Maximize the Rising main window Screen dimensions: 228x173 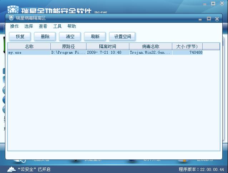[213, 4]
